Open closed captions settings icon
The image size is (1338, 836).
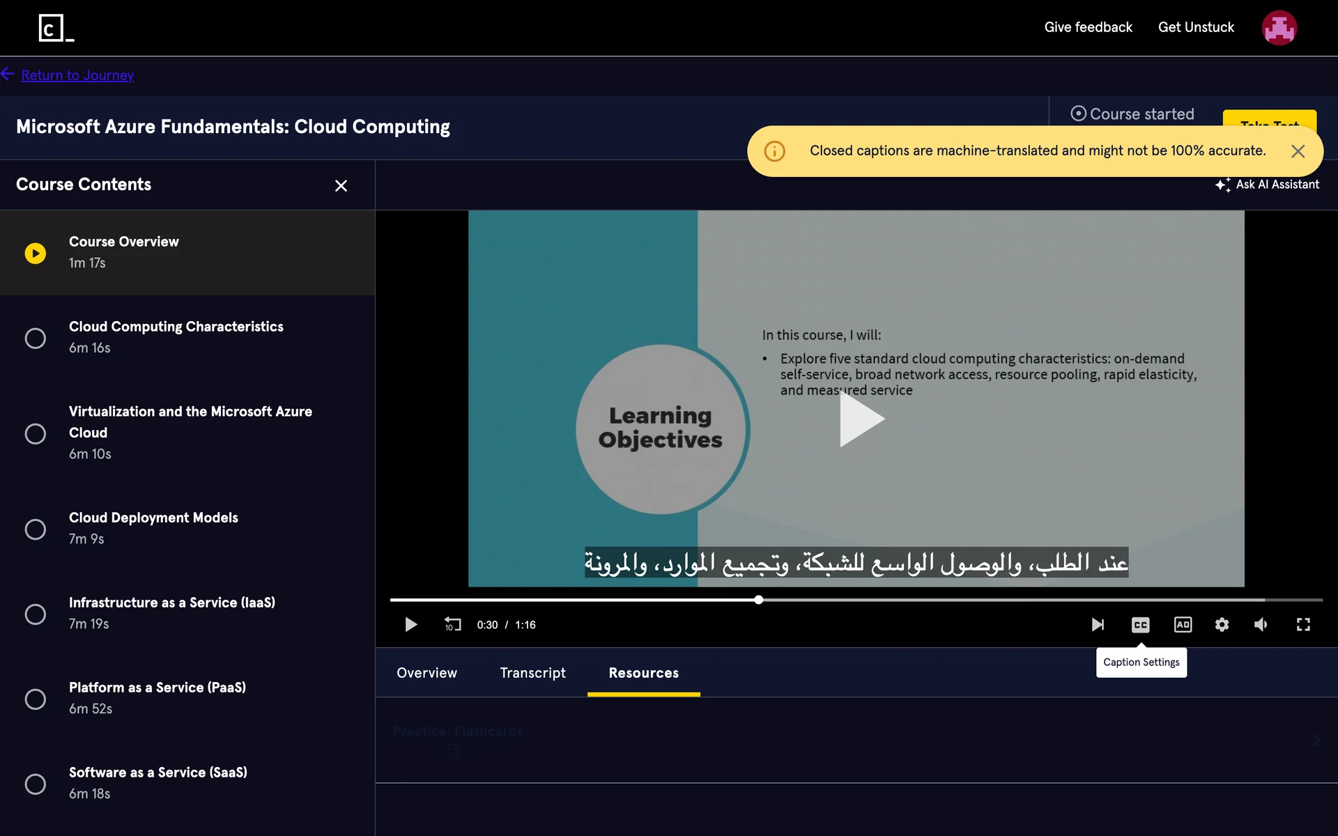click(x=1140, y=624)
